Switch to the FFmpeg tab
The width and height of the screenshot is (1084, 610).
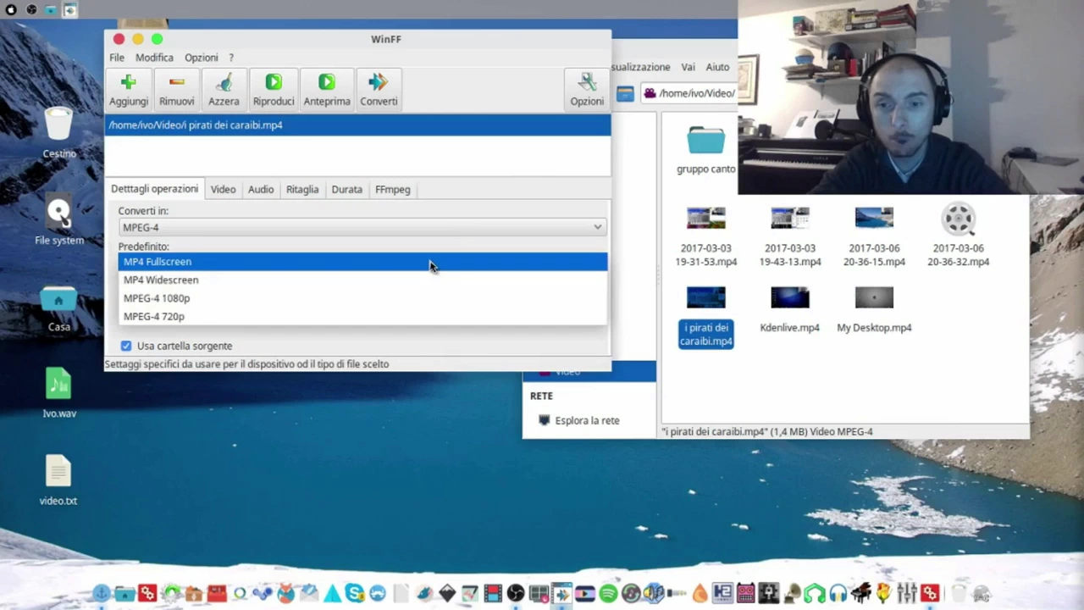pyautogui.click(x=392, y=189)
